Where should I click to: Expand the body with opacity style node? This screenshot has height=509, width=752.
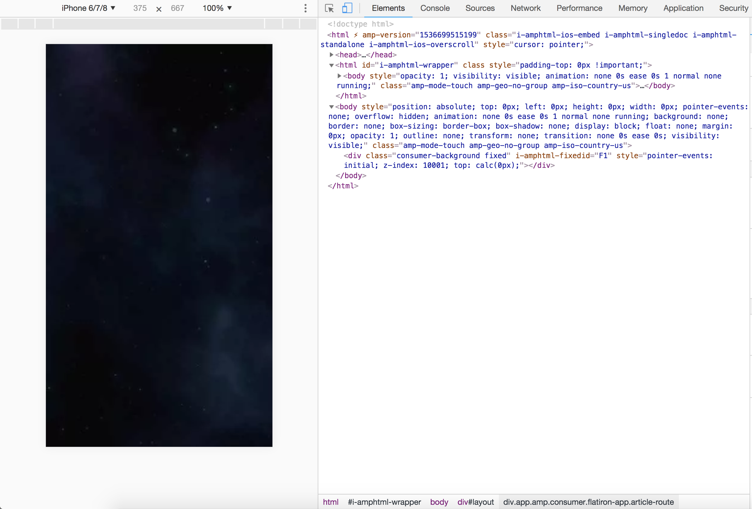pyautogui.click(x=339, y=76)
